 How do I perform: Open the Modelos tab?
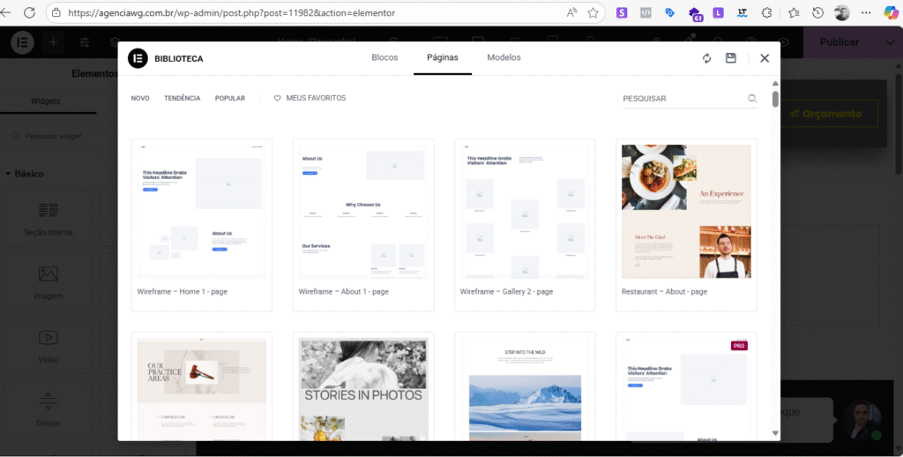504,57
